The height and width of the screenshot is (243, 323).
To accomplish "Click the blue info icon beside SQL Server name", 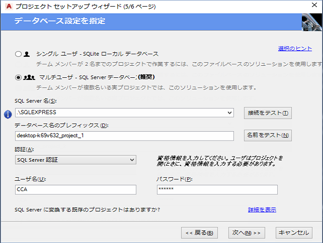I will pyautogui.click(x=8, y=114).
